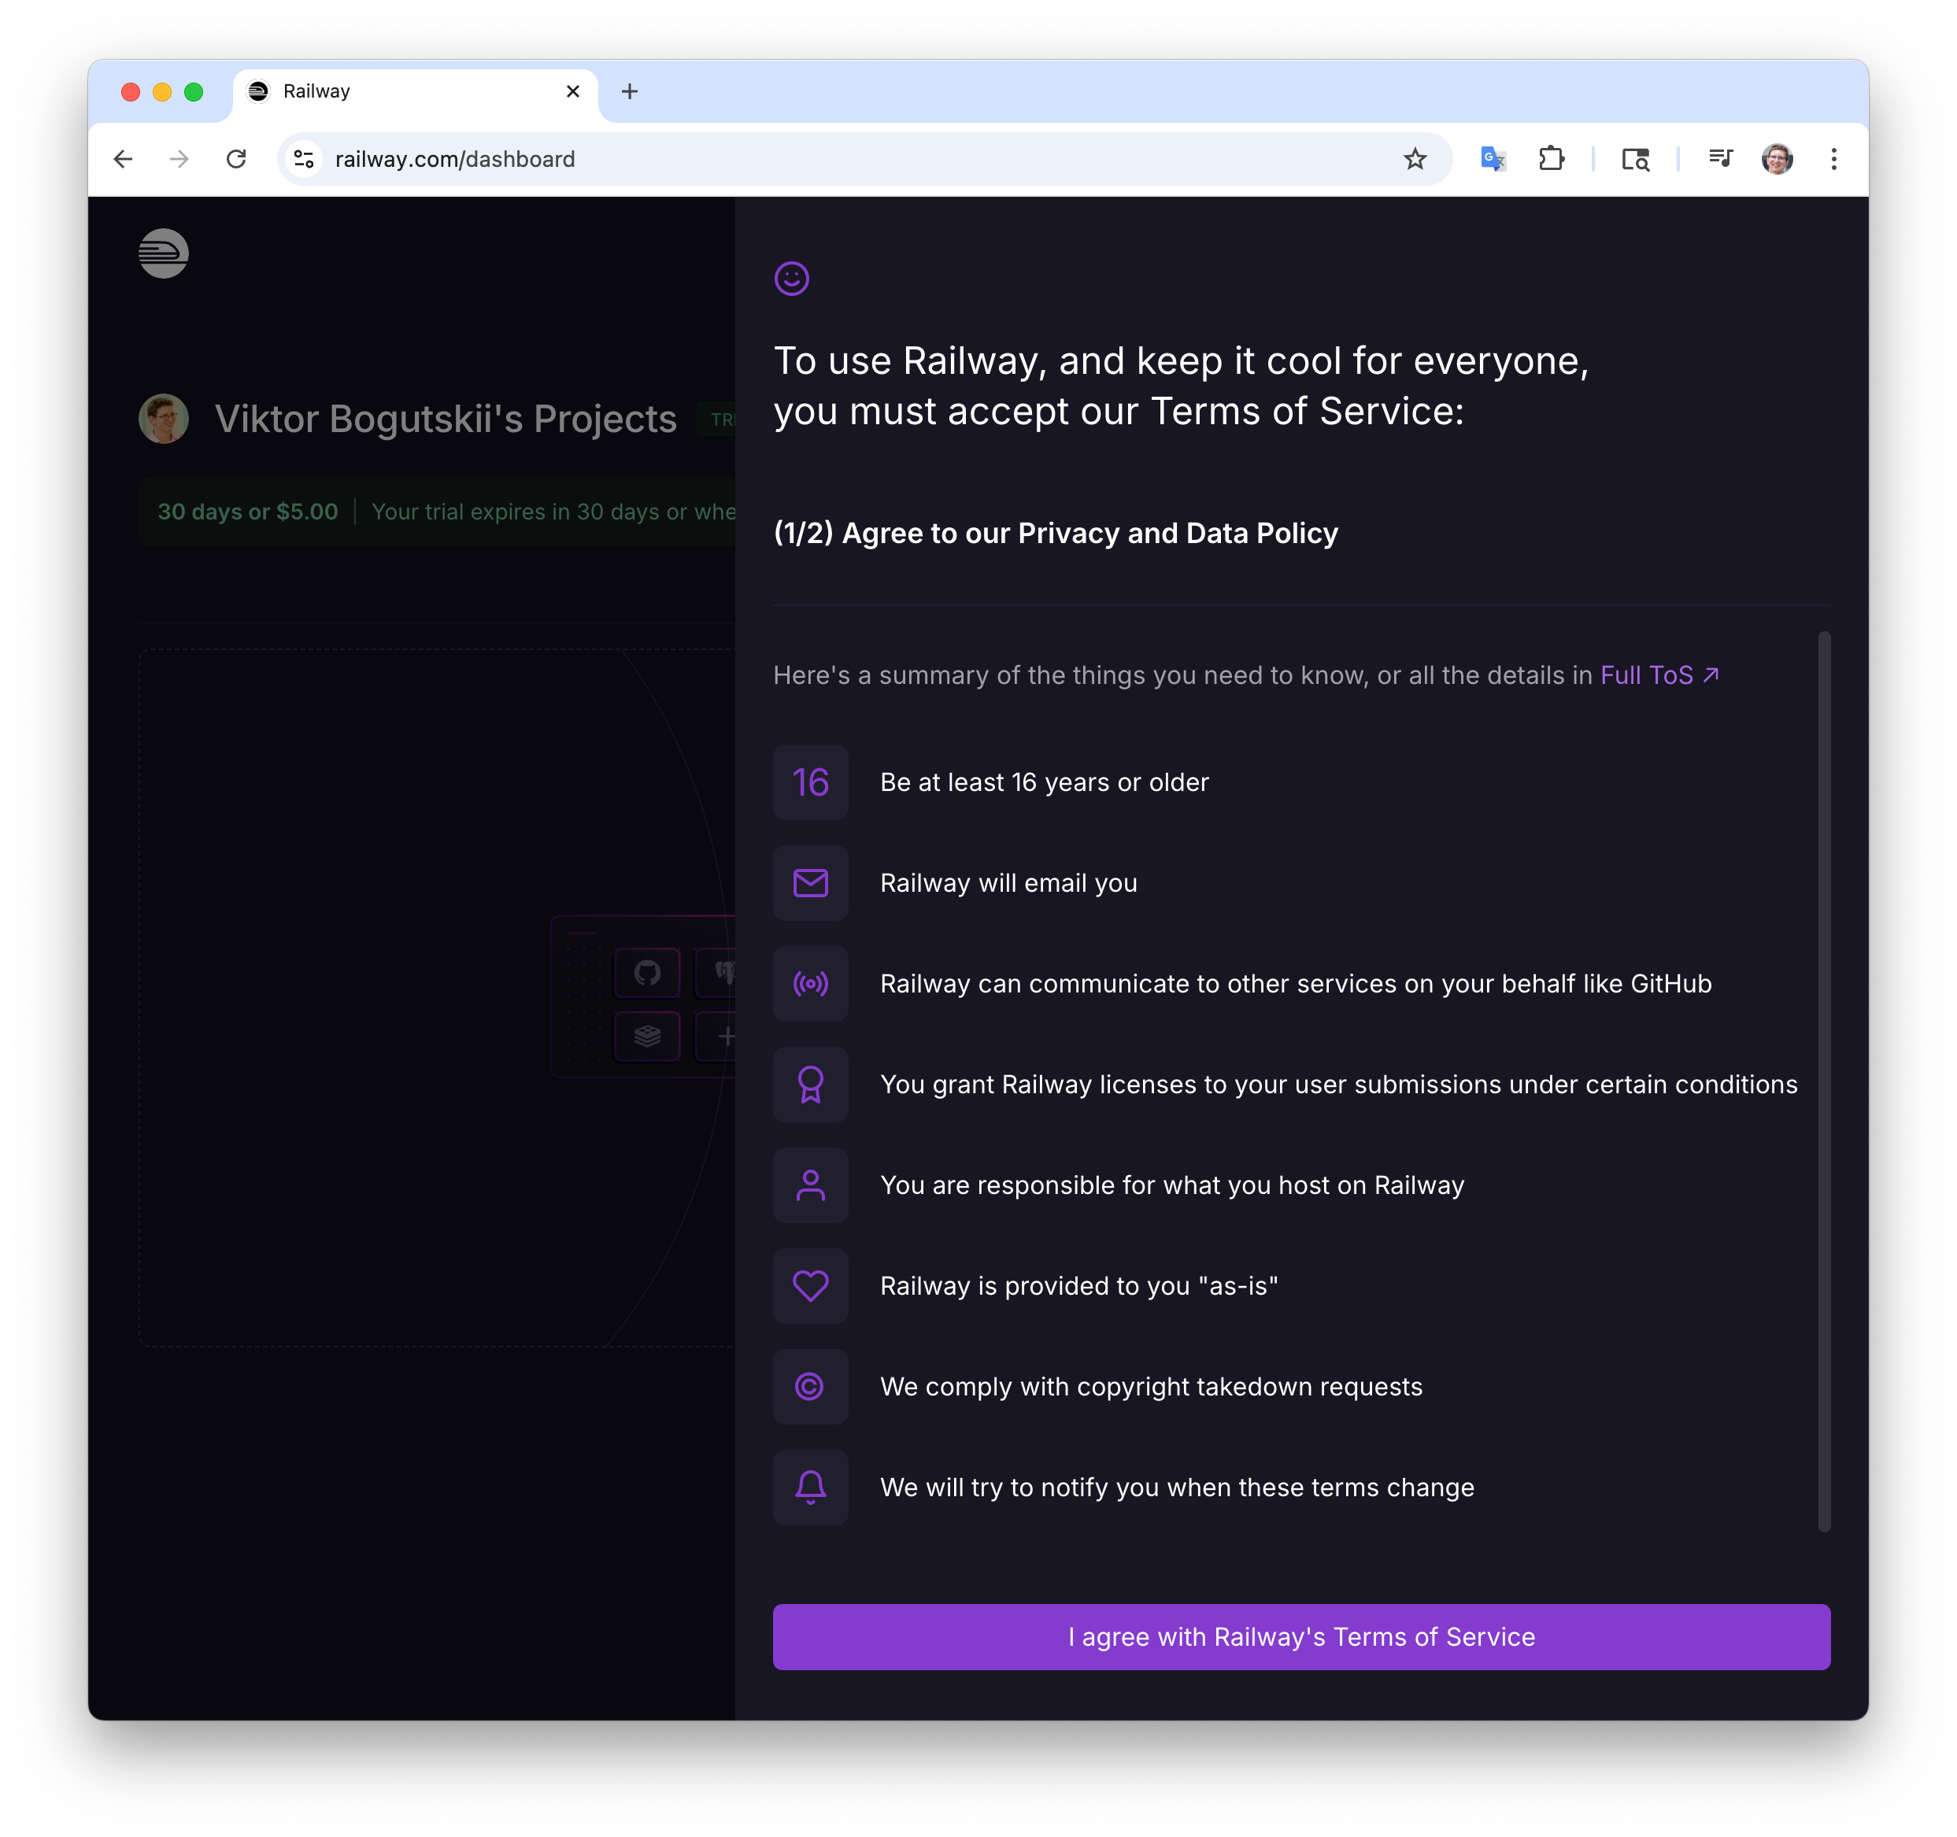The width and height of the screenshot is (1957, 1837).
Task: Click the envelope icon beside email notice
Action: click(x=810, y=883)
